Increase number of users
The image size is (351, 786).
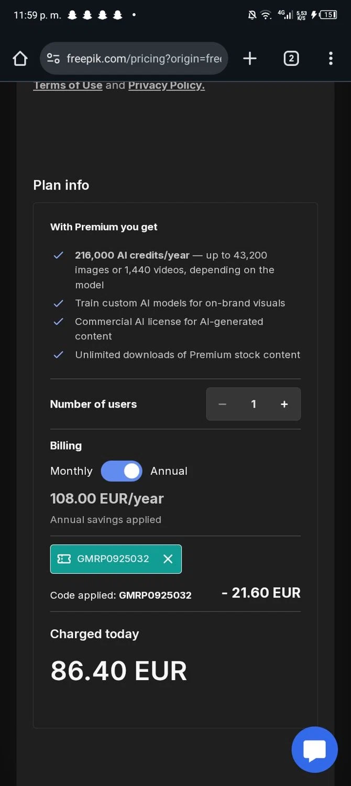(284, 404)
